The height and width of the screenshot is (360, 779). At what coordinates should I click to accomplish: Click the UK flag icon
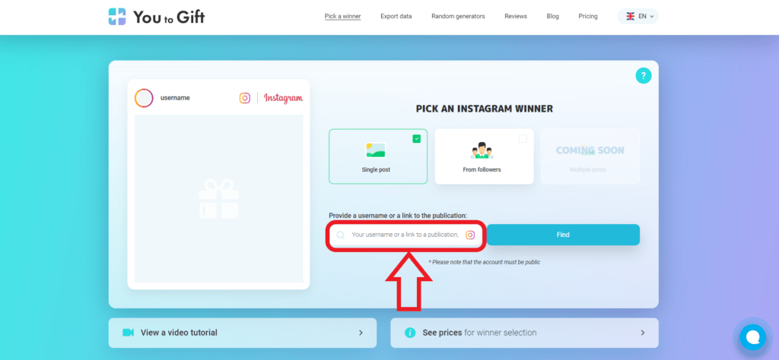coord(631,17)
